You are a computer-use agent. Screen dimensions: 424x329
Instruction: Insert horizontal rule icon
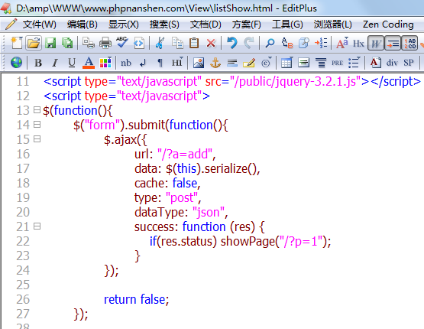click(x=232, y=63)
